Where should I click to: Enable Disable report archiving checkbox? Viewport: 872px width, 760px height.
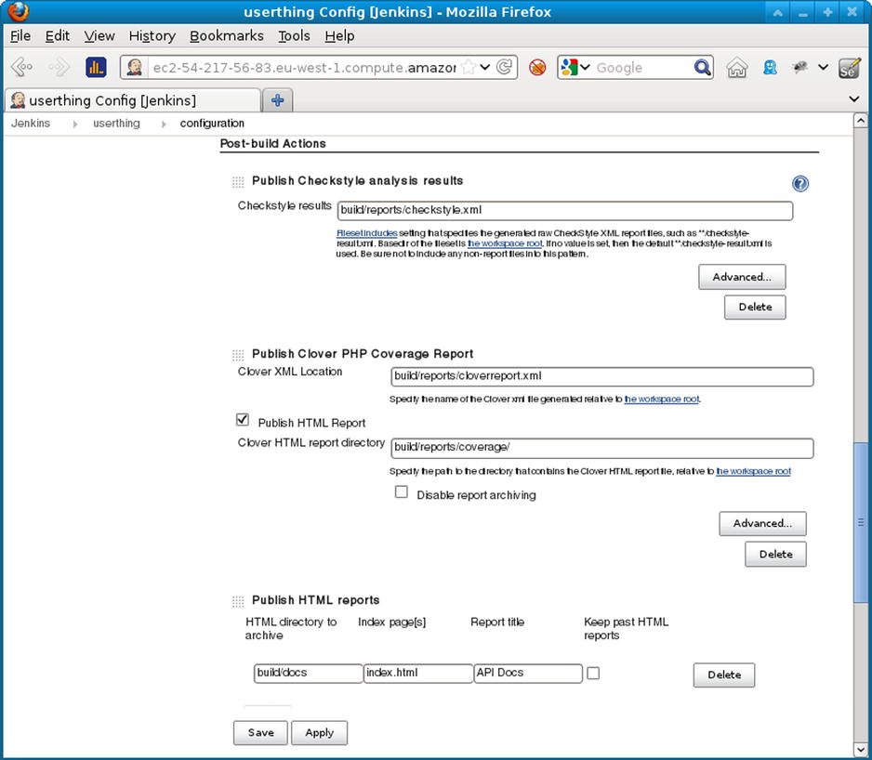click(x=402, y=492)
